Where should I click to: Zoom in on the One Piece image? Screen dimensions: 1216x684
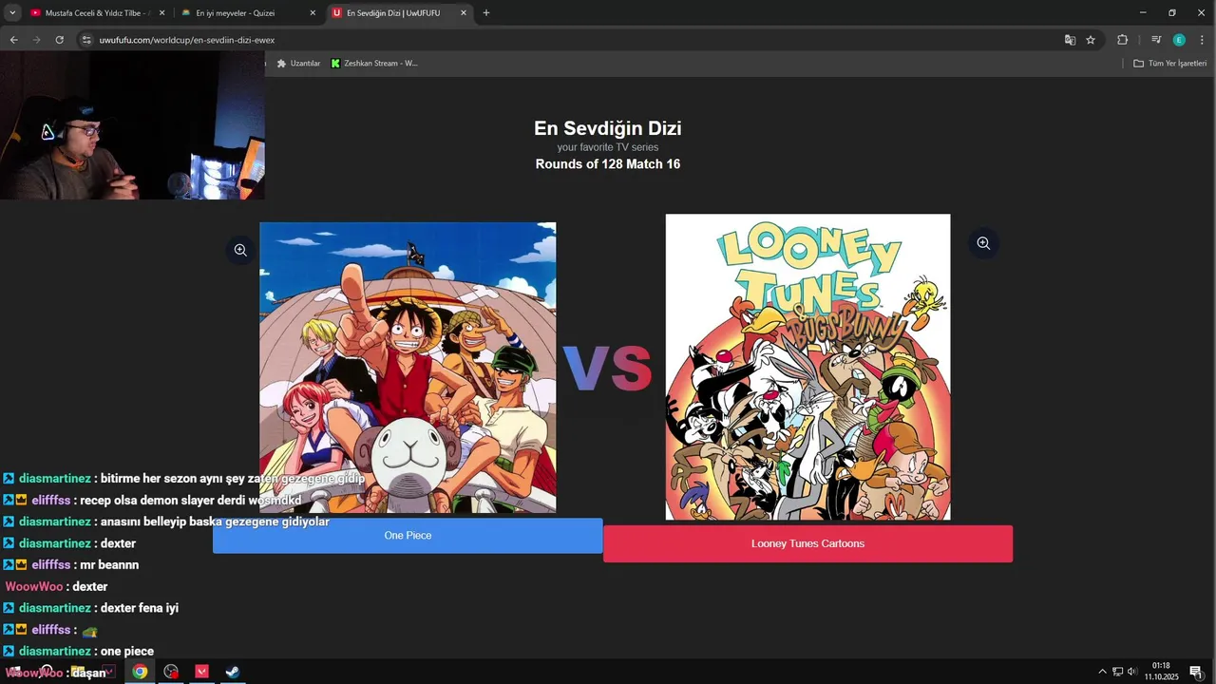coord(240,250)
